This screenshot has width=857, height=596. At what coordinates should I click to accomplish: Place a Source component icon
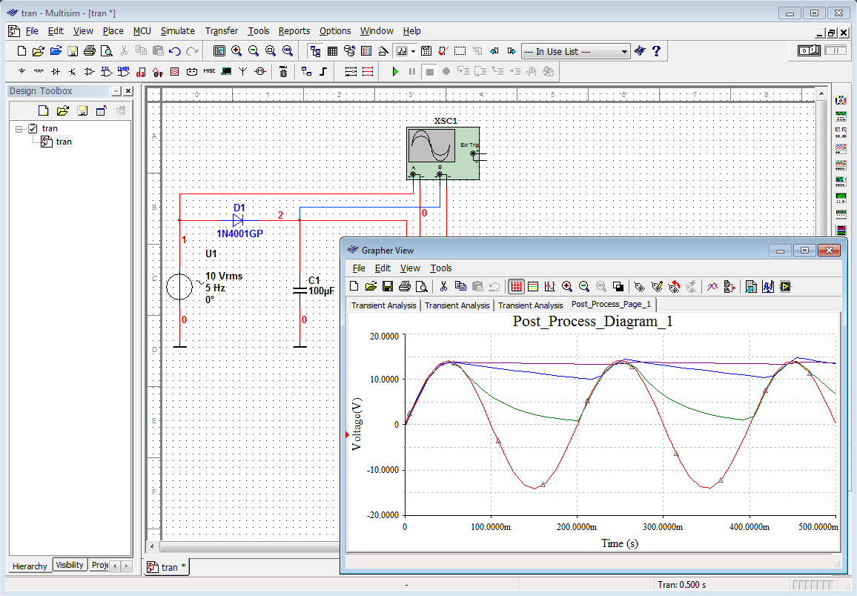(x=21, y=72)
